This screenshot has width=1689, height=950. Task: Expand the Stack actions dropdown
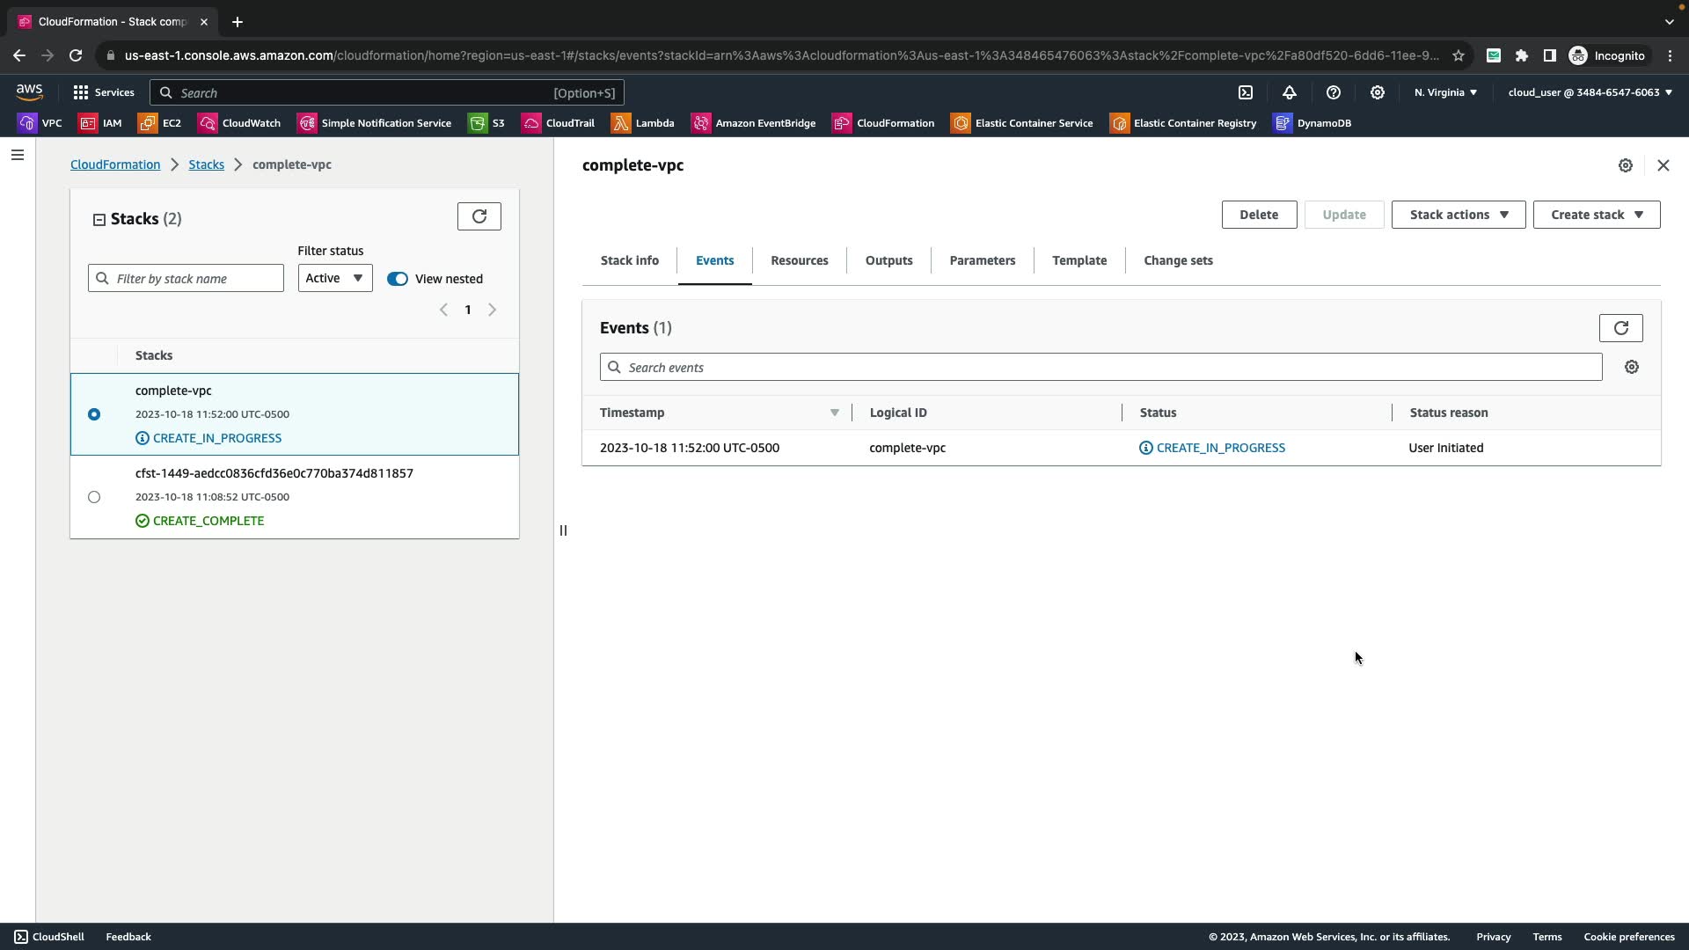pos(1458,215)
